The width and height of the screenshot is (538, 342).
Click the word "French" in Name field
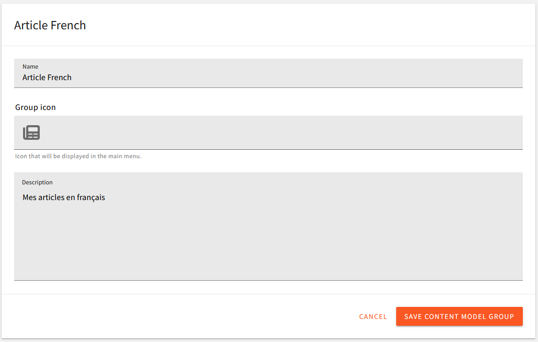point(59,78)
